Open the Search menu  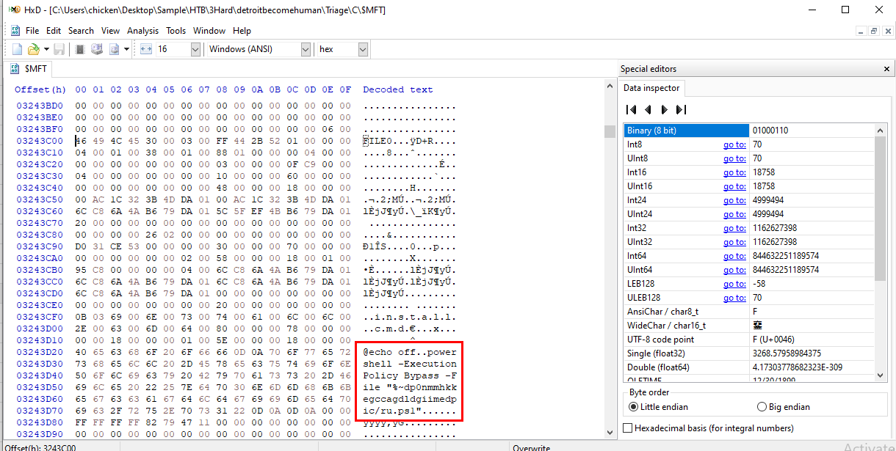[x=81, y=31]
